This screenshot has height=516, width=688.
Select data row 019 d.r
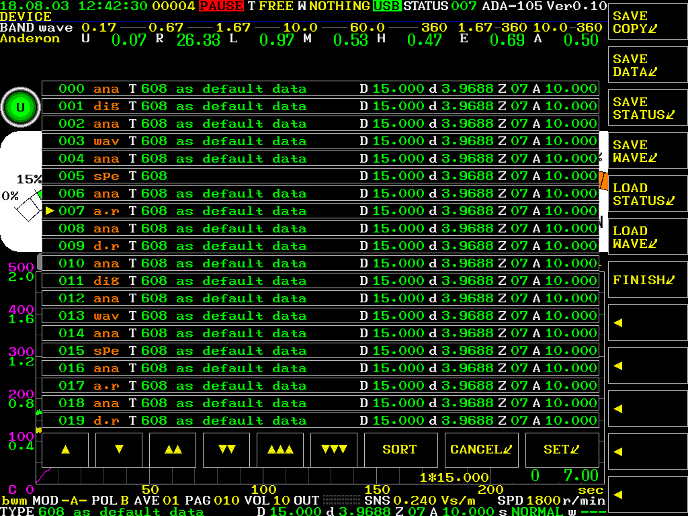click(320, 421)
